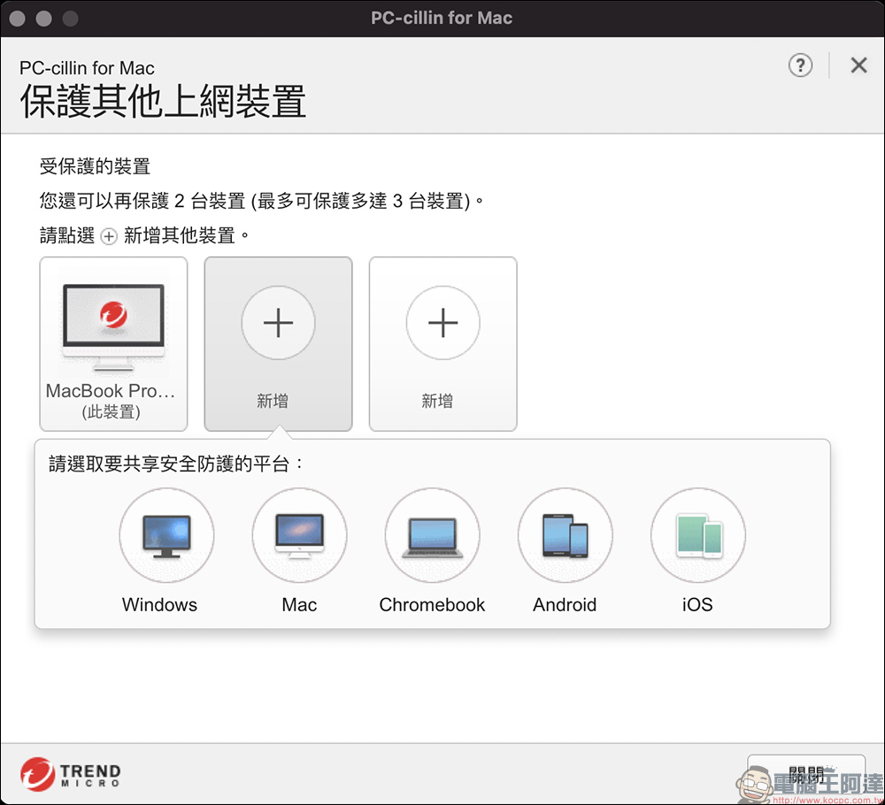Viewport: 885px width, 805px height.
Task: Click the Trend Micro logo
Action: (x=71, y=773)
